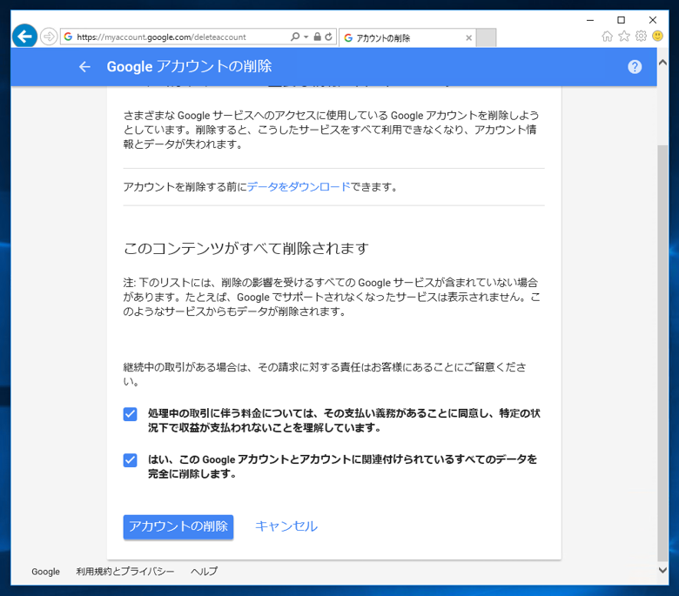This screenshot has width=679, height=596.
Task: Click the browser Home icon
Action: point(607,36)
